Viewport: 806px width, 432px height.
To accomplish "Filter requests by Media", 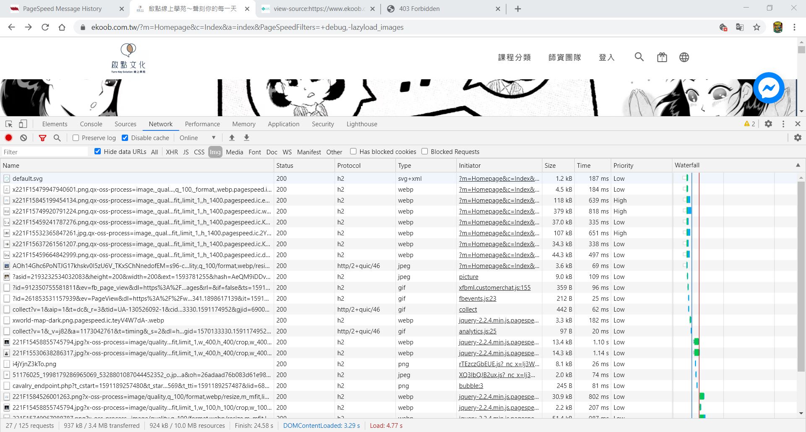I will pyautogui.click(x=234, y=152).
